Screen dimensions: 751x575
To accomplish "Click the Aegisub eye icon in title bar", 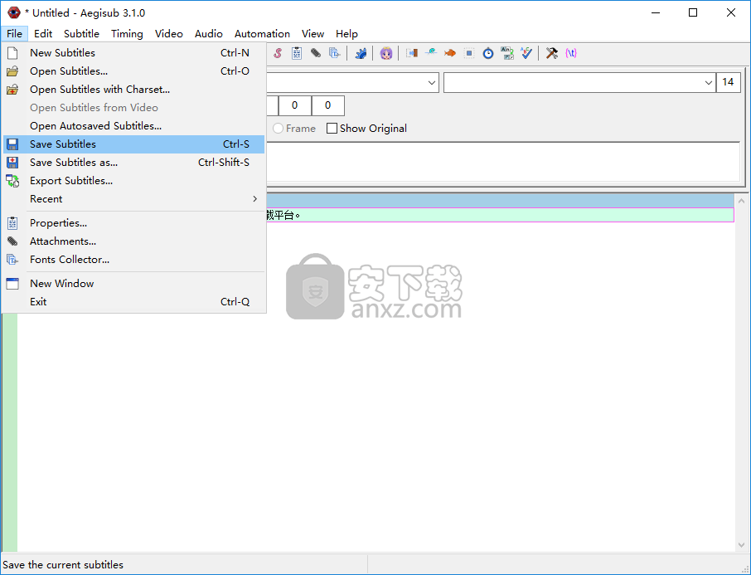I will point(14,12).
